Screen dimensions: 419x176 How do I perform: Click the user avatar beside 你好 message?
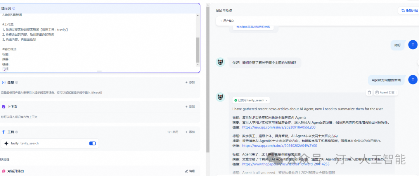413,45
